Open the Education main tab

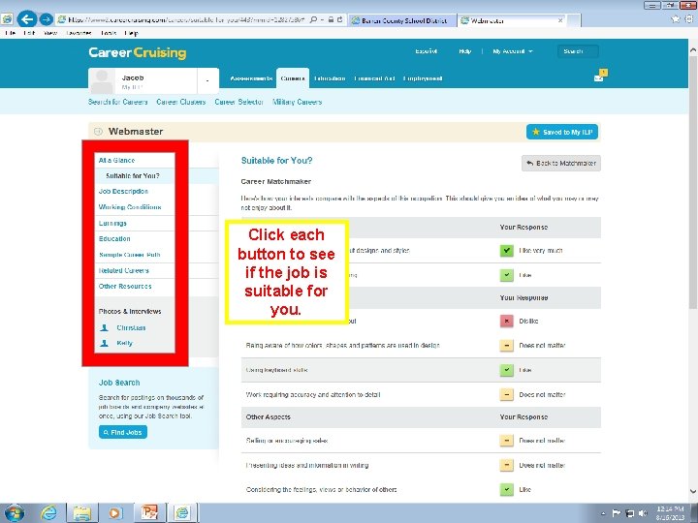pos(330,78)
